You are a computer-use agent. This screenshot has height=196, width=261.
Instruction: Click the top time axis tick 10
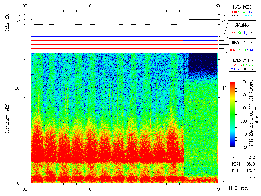[89, 6]
